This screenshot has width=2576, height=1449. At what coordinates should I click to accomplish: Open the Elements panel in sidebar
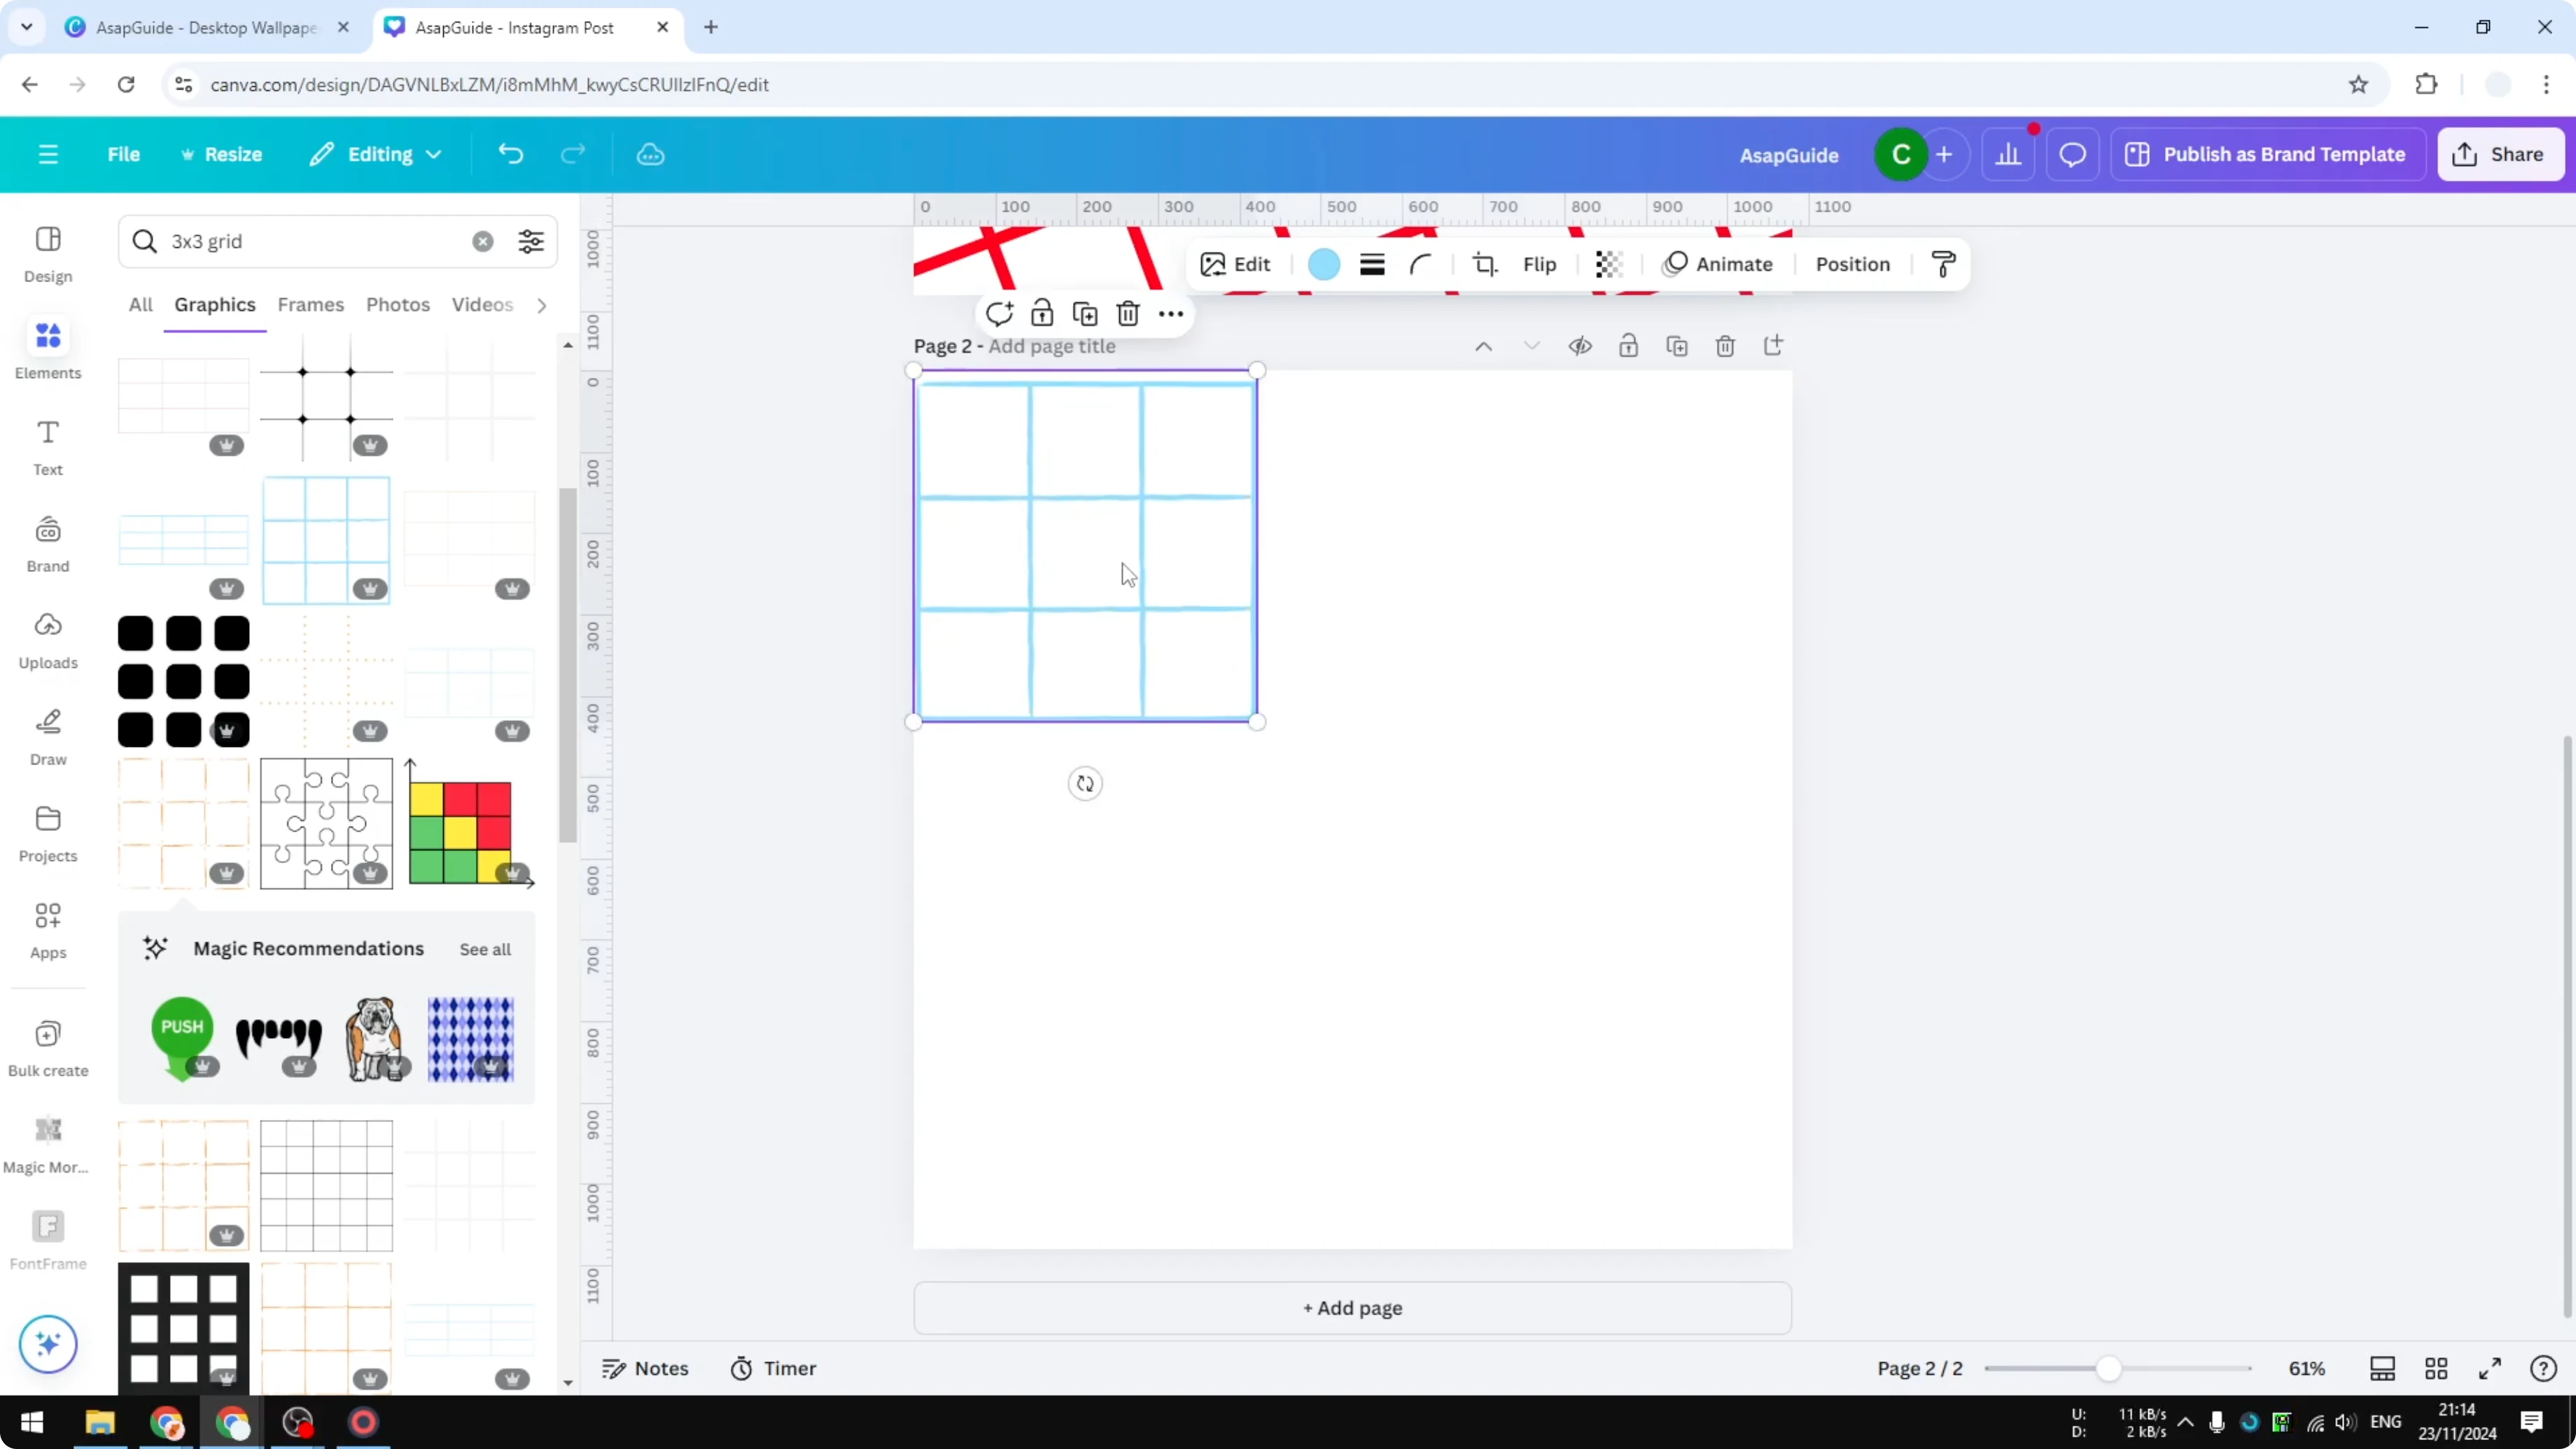point(47,350)
